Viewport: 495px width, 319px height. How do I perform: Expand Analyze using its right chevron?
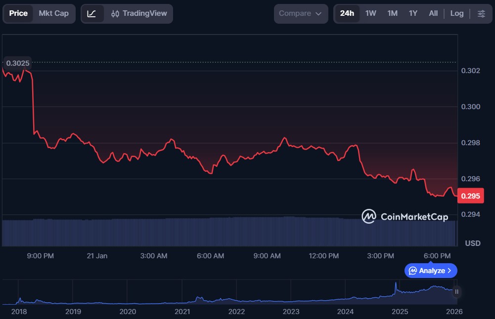449,271
